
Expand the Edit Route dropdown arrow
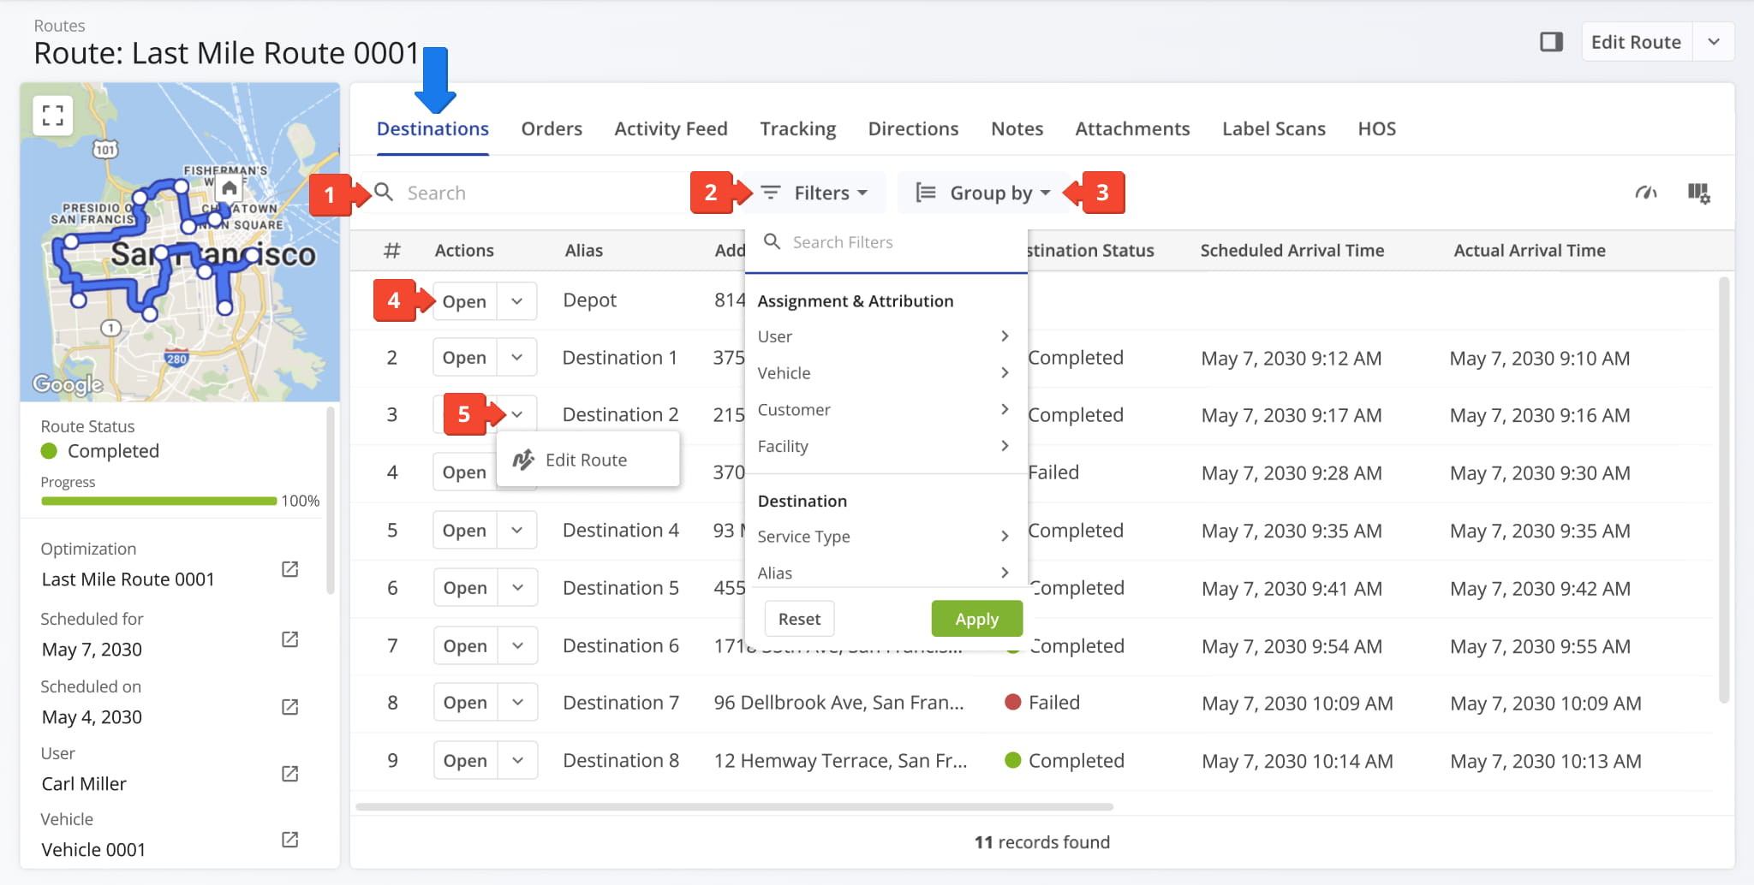pyautogui.click(x=1713, y=42)
